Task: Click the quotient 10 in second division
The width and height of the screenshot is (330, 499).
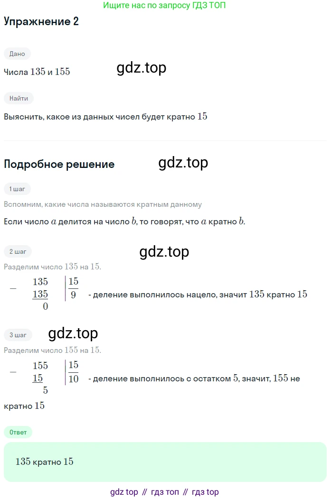Action: tap(73, 379)
